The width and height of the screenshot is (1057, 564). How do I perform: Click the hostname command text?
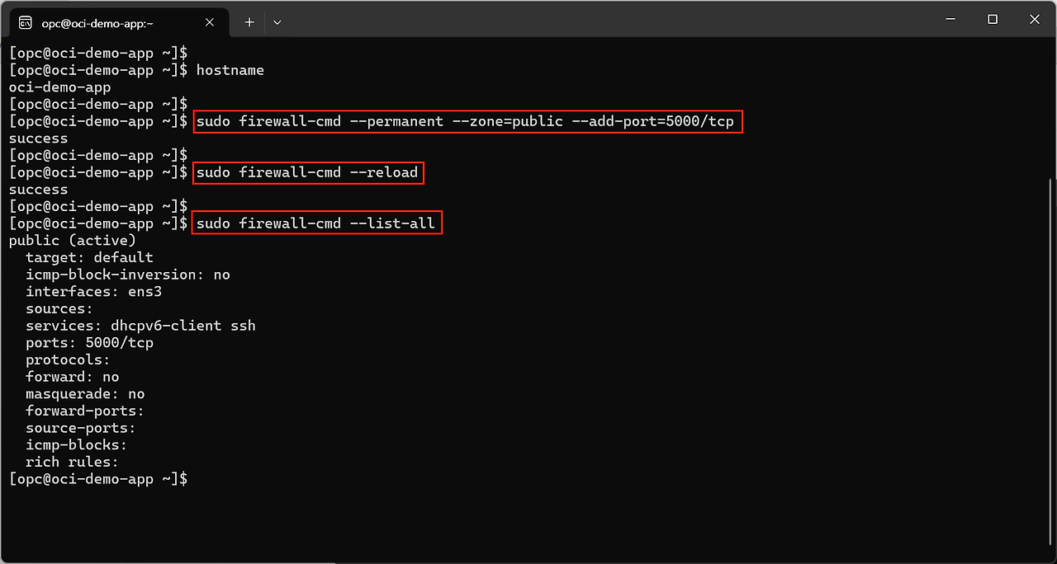[x=230, y=71]
